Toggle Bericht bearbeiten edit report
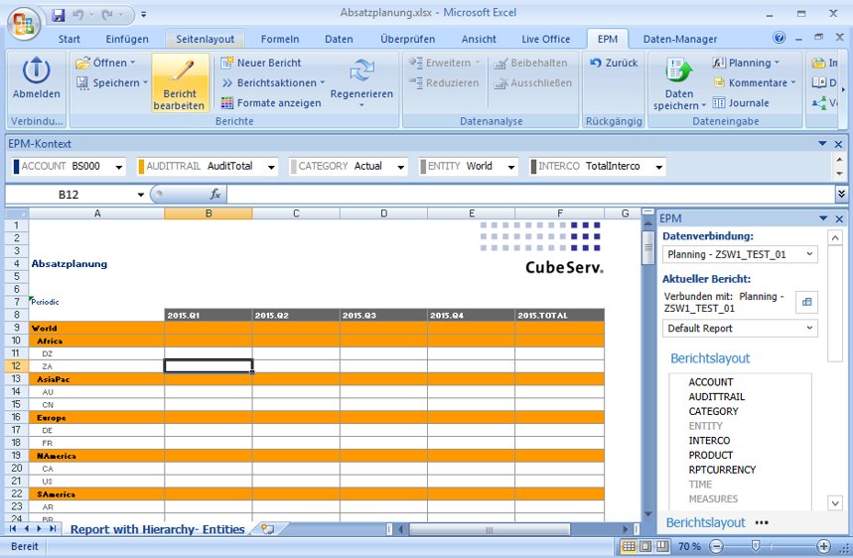 180,83
